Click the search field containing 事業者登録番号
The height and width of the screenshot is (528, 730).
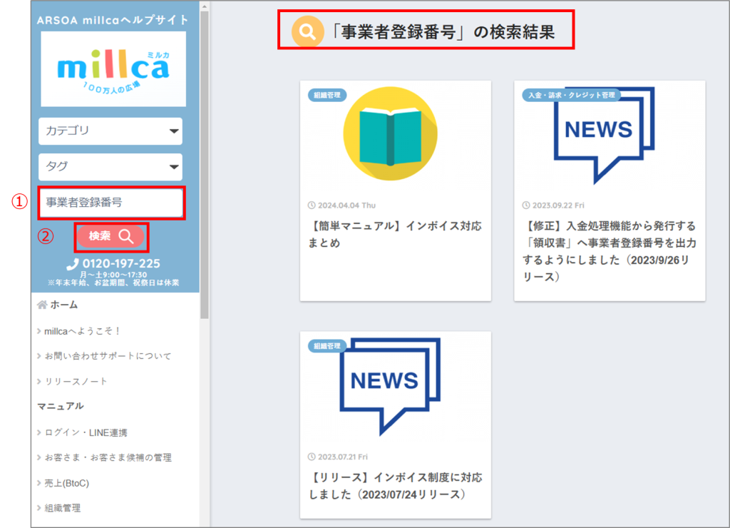(x=110, y=203)
